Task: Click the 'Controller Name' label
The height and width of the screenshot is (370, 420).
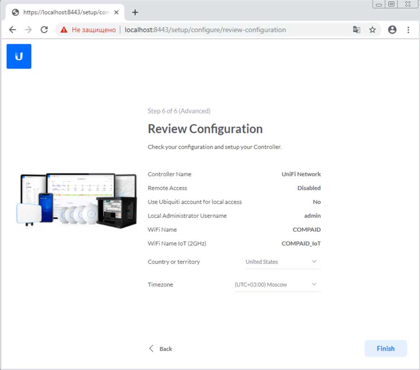Action: (x=169, y=174)
